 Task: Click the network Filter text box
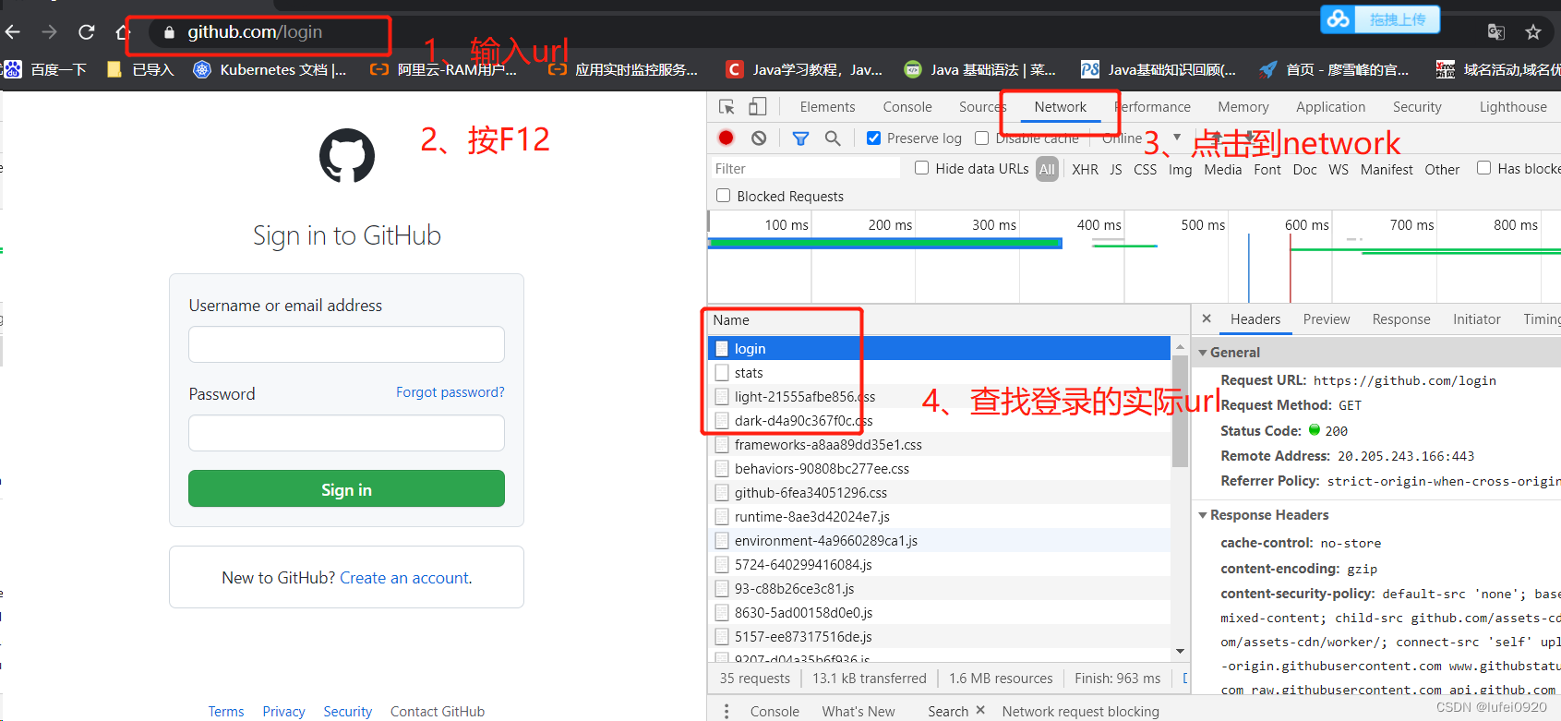(x=804, y=168)
